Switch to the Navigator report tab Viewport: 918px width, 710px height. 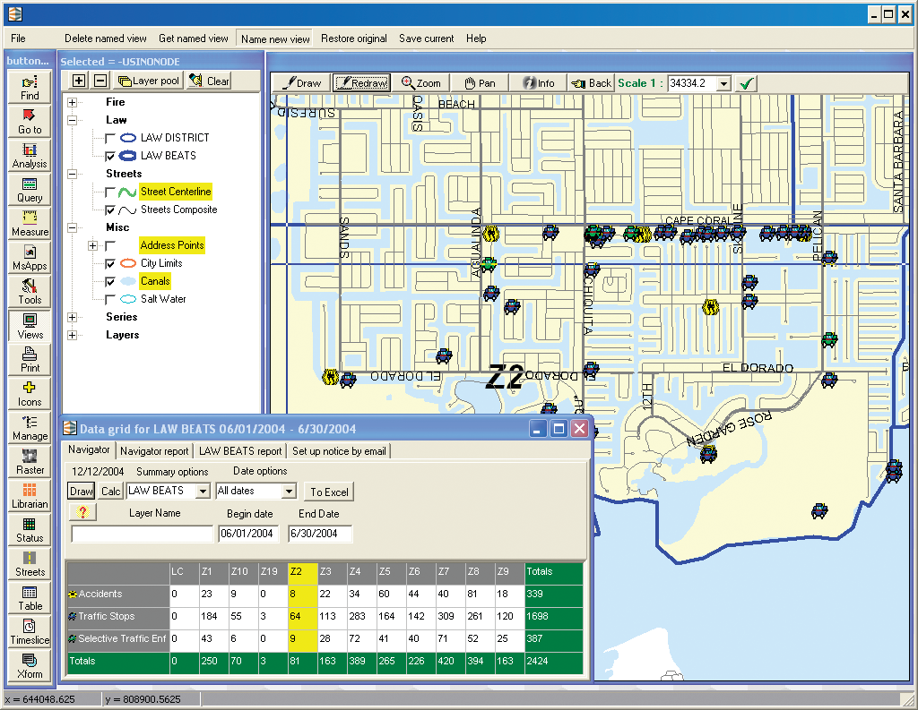tap(154, 451)
